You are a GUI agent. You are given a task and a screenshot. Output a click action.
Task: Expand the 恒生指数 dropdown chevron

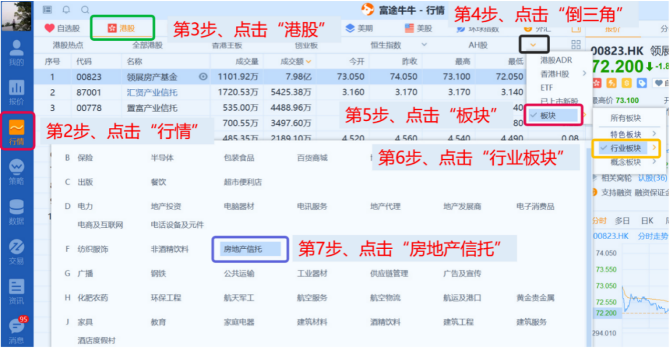424,44
